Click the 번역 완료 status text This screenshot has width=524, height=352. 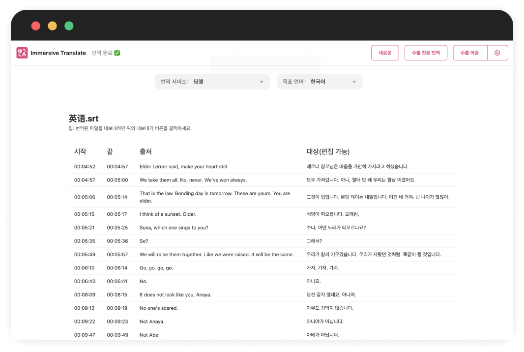pyautogui.click(x=102, y=53)
